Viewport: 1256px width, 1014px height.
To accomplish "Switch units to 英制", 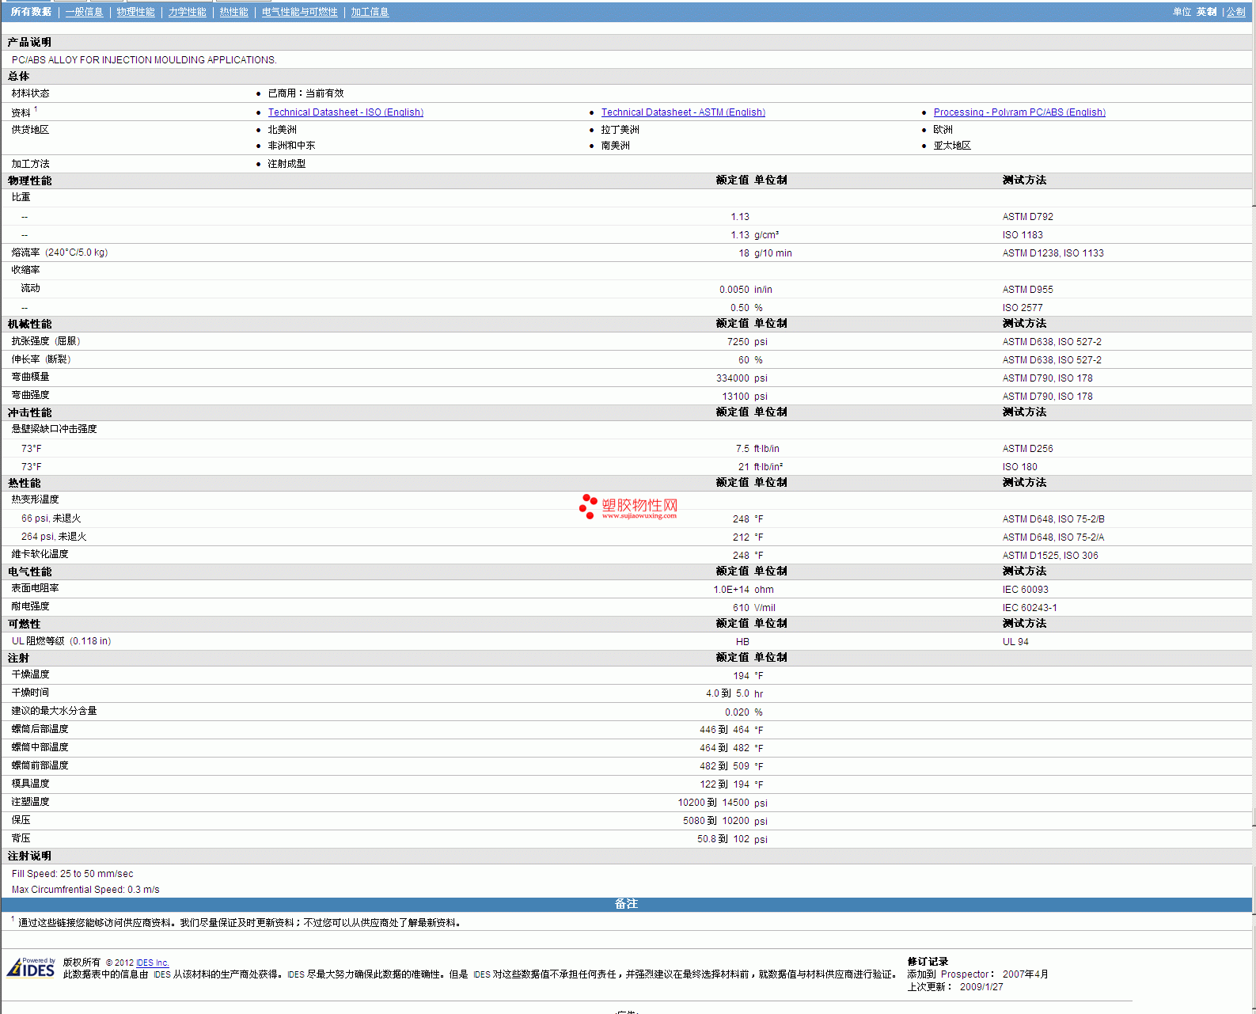I will 1206,12.
